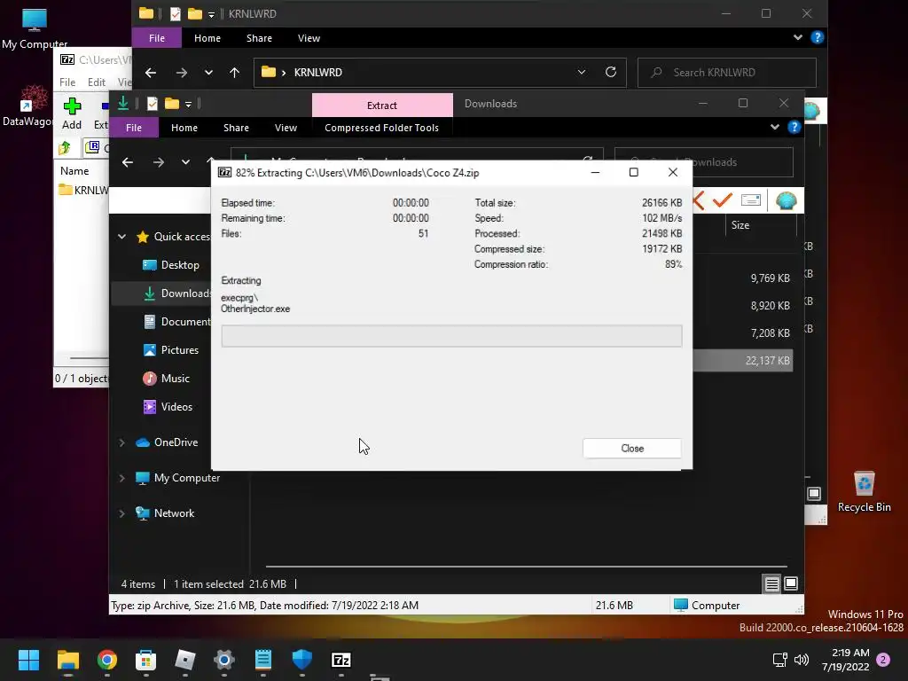Go forward in KRNLWRD explorer window
Viewport: 908px width, 681px height.
181,73
